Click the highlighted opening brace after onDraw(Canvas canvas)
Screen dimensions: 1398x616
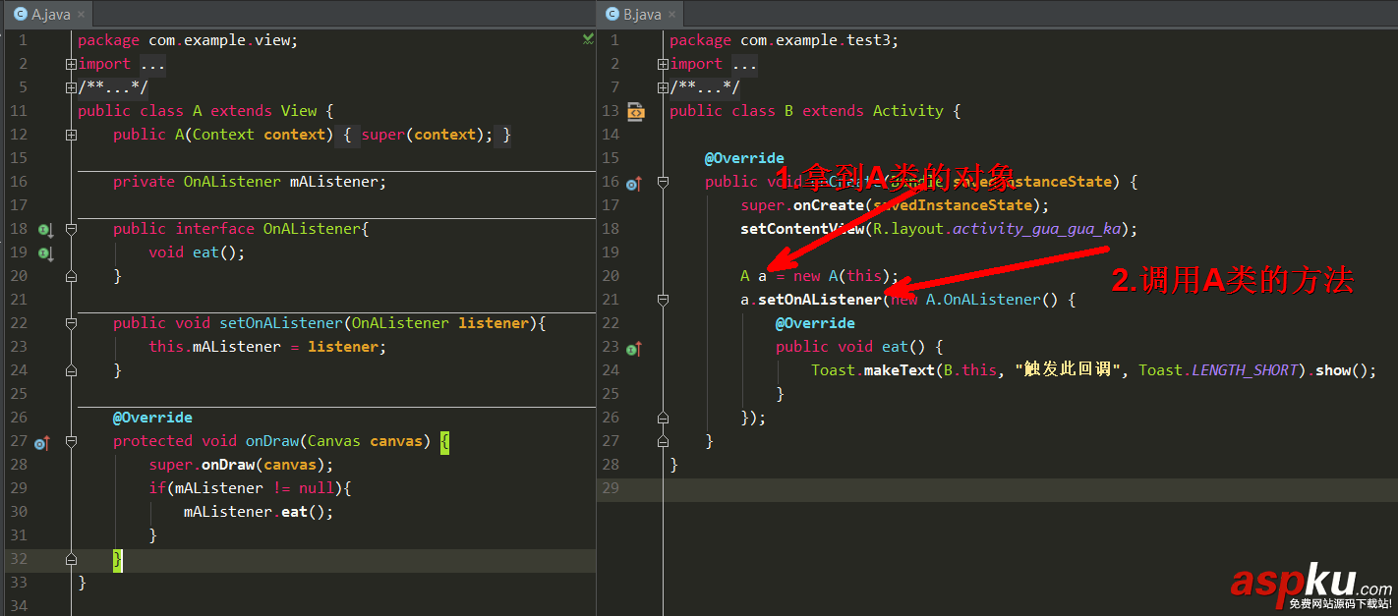(444, 441)
